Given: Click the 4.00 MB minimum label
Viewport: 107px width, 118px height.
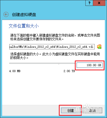Looking at the screenshot, I should (x=15, y=71).
